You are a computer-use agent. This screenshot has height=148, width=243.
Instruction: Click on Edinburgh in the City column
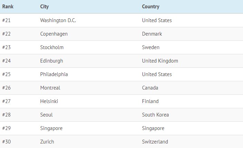point(52,61)
